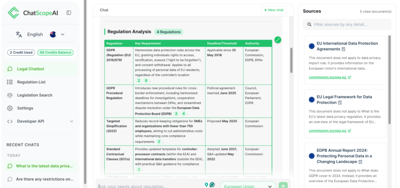
Task: Click document preview icon after 'EU International Data Protection Agreements'
Action: pos(344,49)
